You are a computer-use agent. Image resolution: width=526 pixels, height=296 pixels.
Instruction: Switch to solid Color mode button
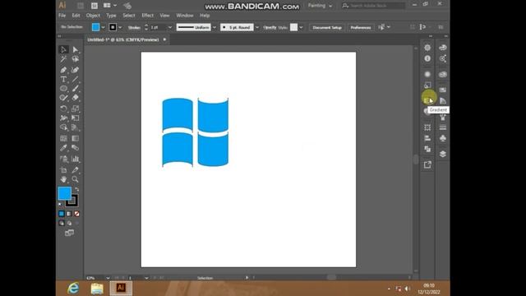coord(62,214)
